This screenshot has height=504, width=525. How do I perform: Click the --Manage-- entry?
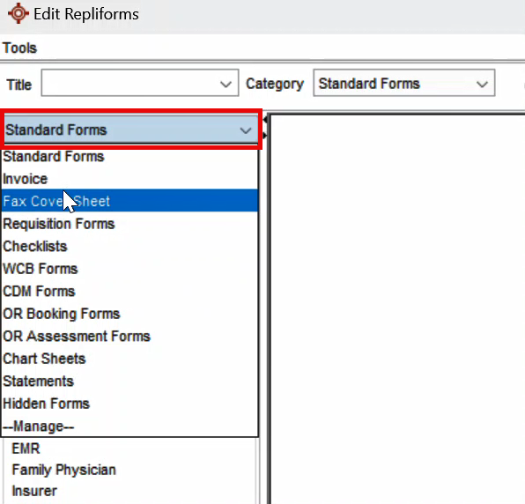129,426
